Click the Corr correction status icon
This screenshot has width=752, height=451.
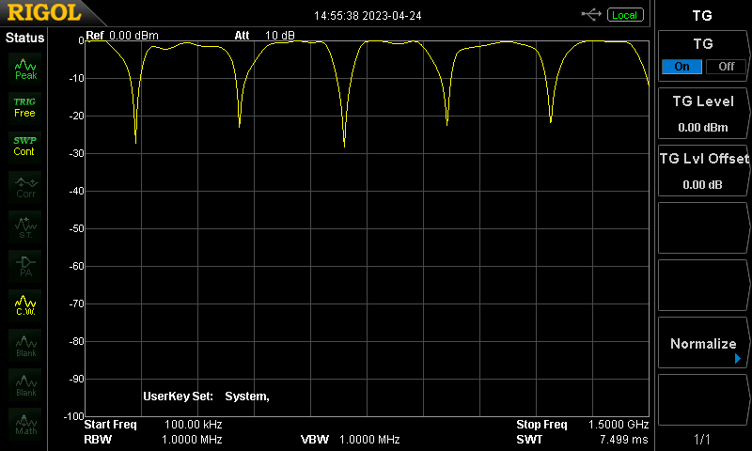[25, 186]
